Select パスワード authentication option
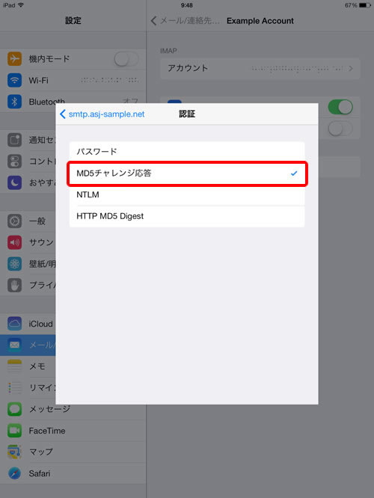374x498 pixels. point(187,152)
